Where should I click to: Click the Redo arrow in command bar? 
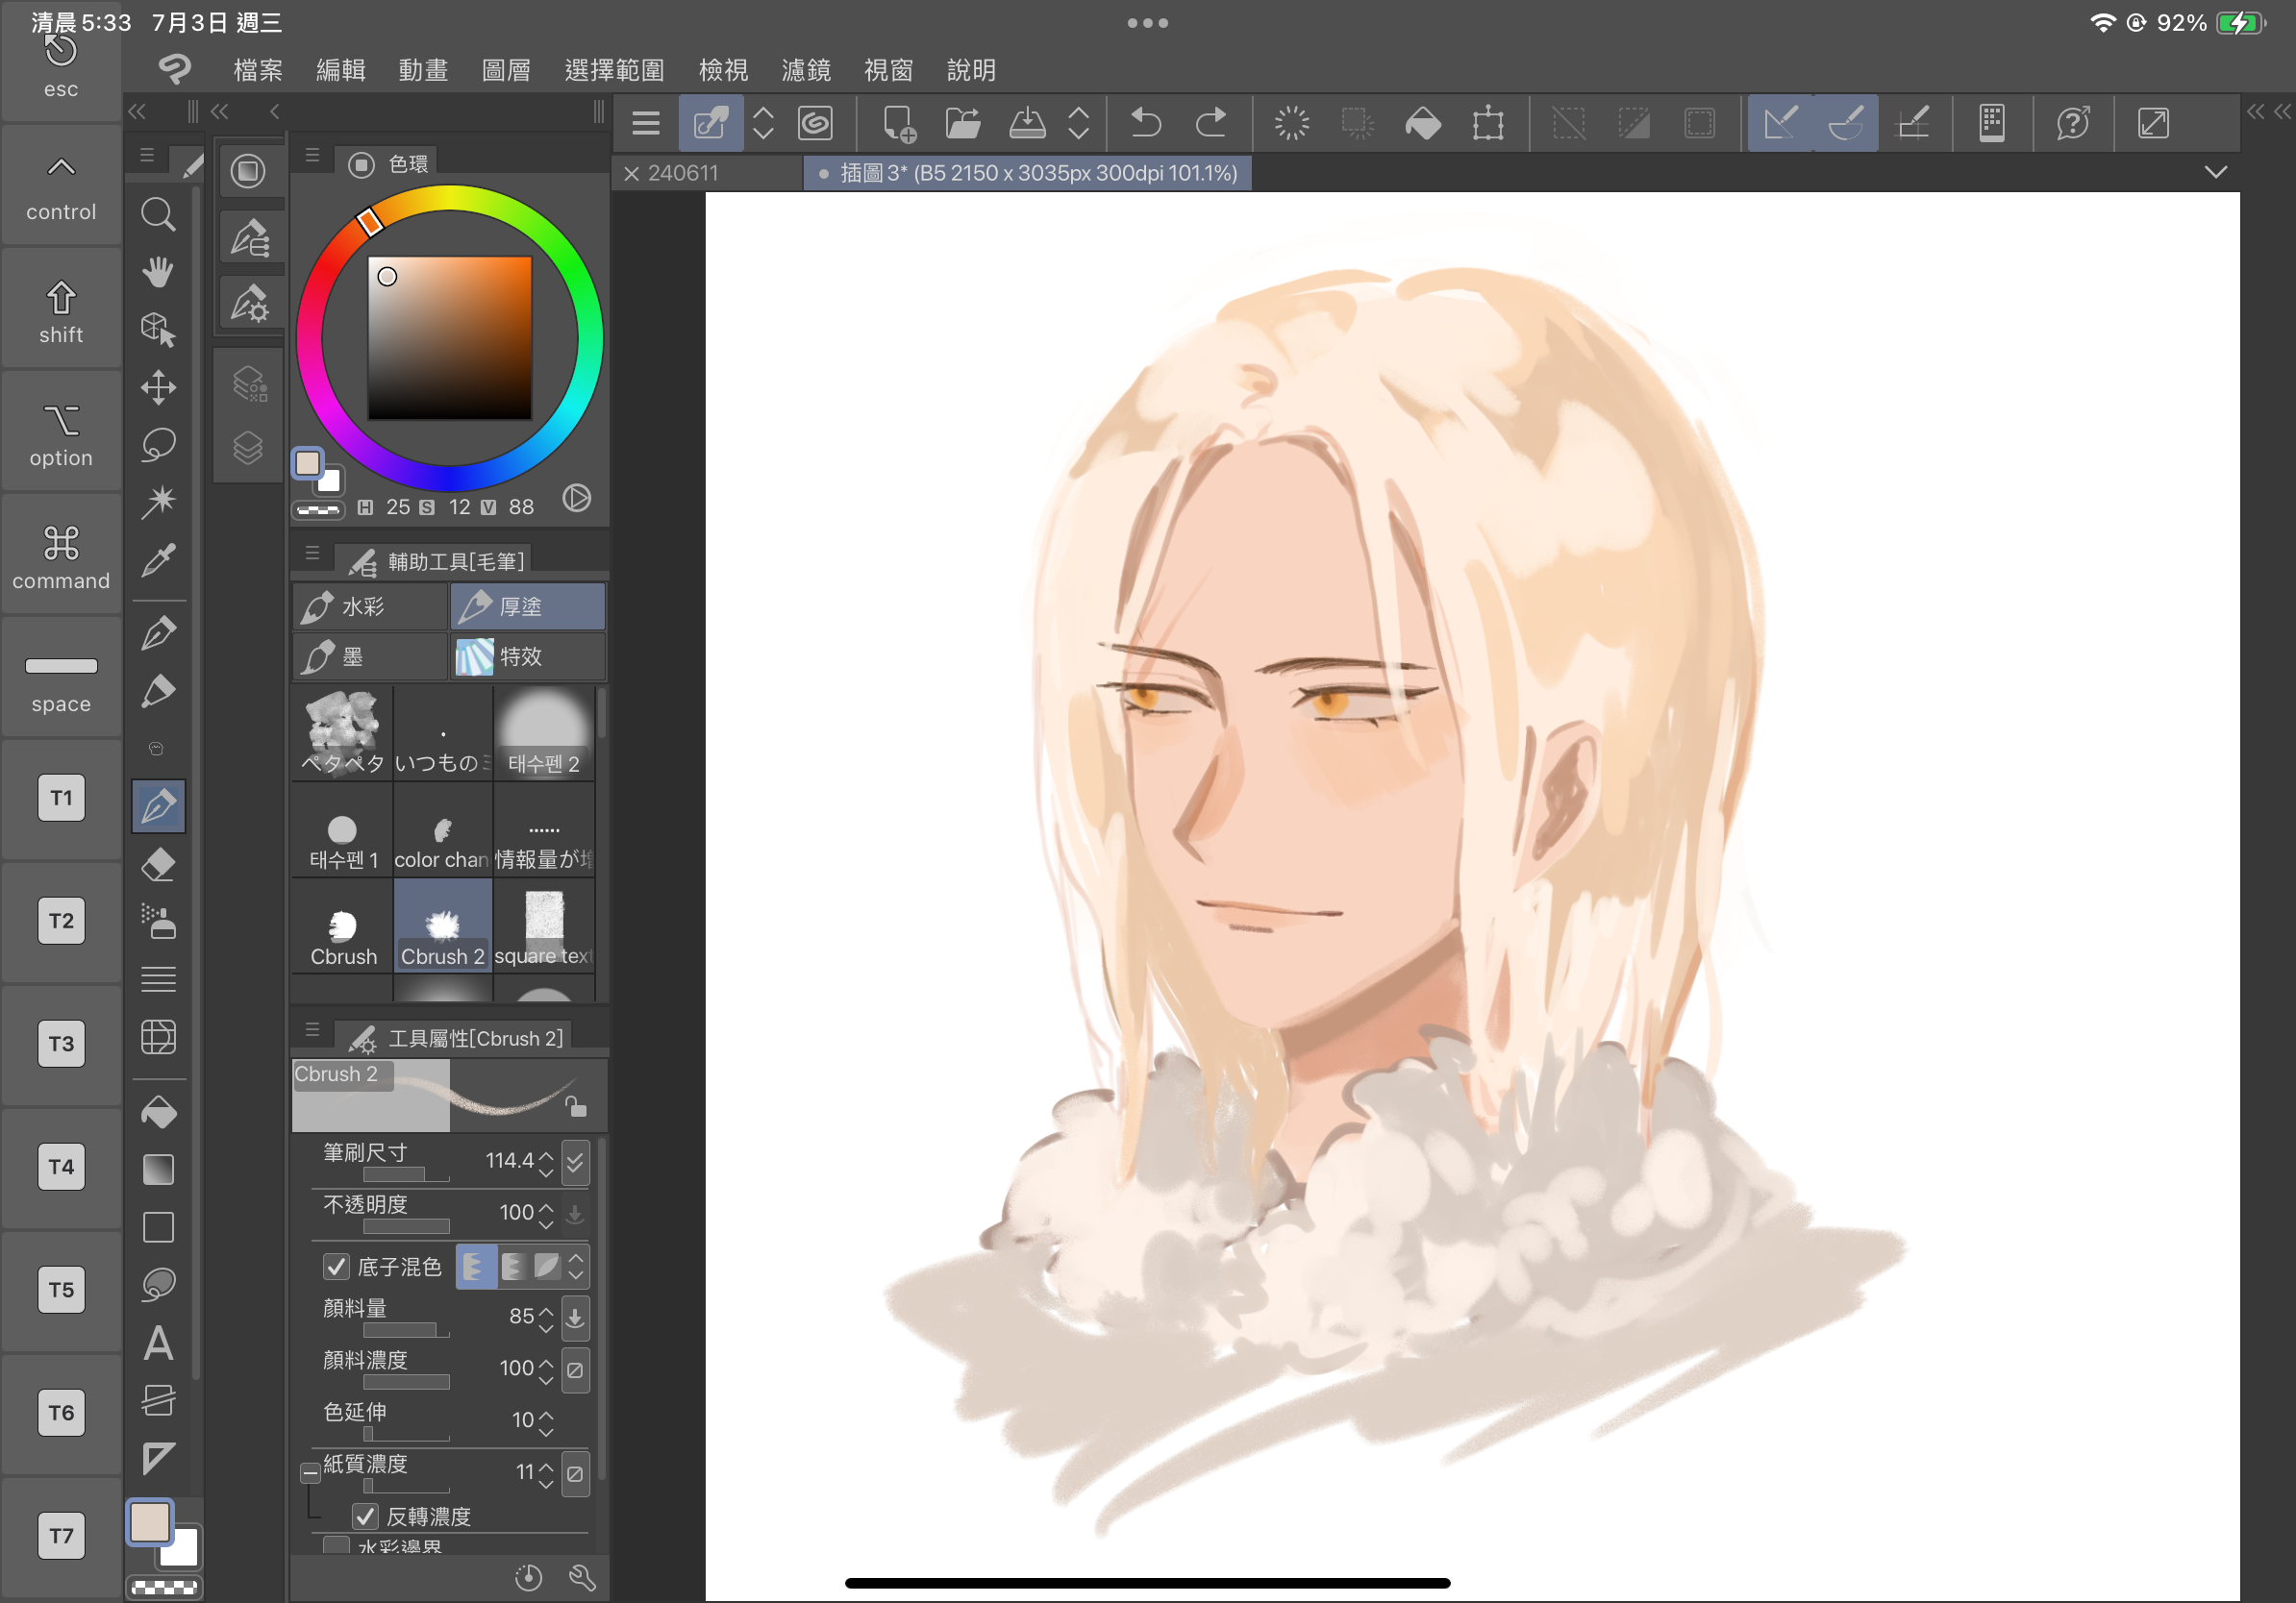pos(1211,124)
